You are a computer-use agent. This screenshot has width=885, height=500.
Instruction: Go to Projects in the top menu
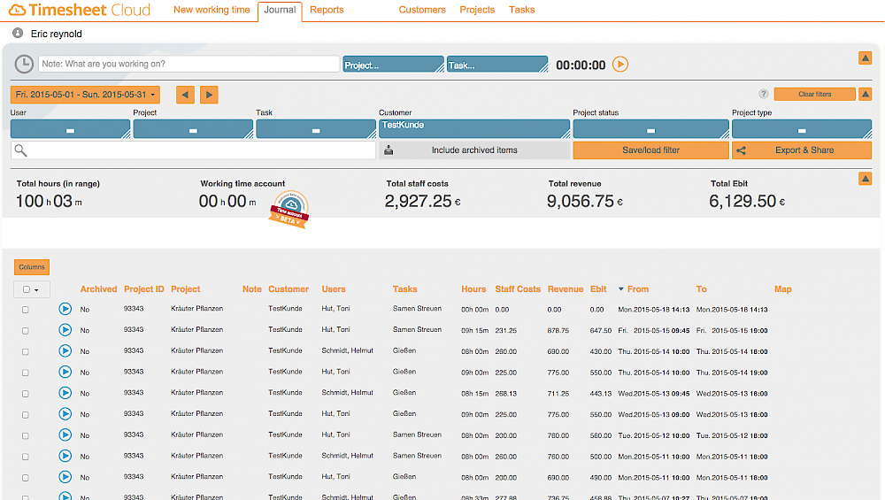477,10
